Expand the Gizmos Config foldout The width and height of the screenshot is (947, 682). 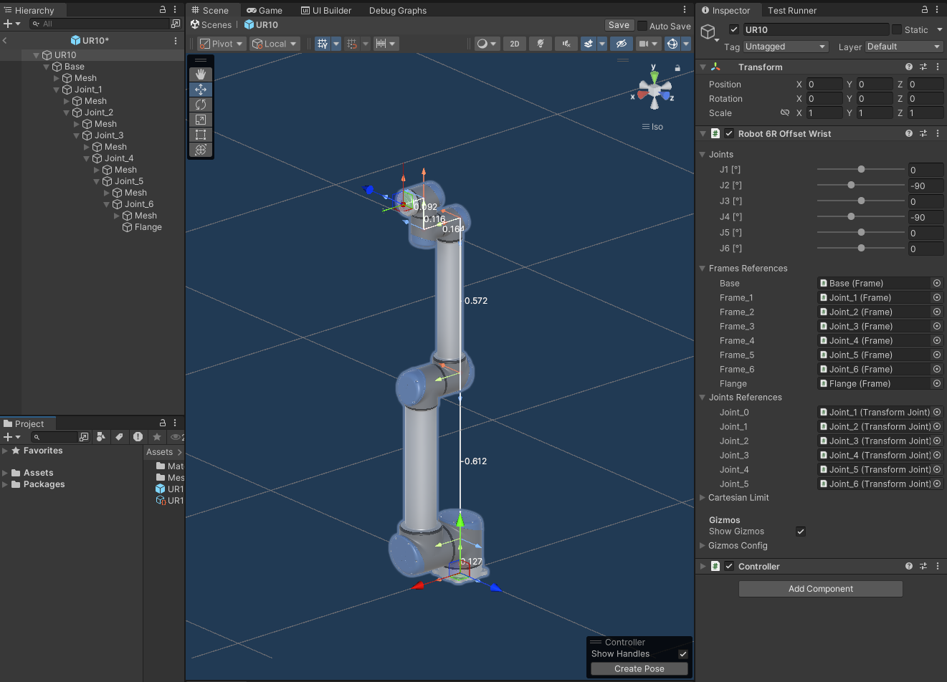[x=702, y=546]
